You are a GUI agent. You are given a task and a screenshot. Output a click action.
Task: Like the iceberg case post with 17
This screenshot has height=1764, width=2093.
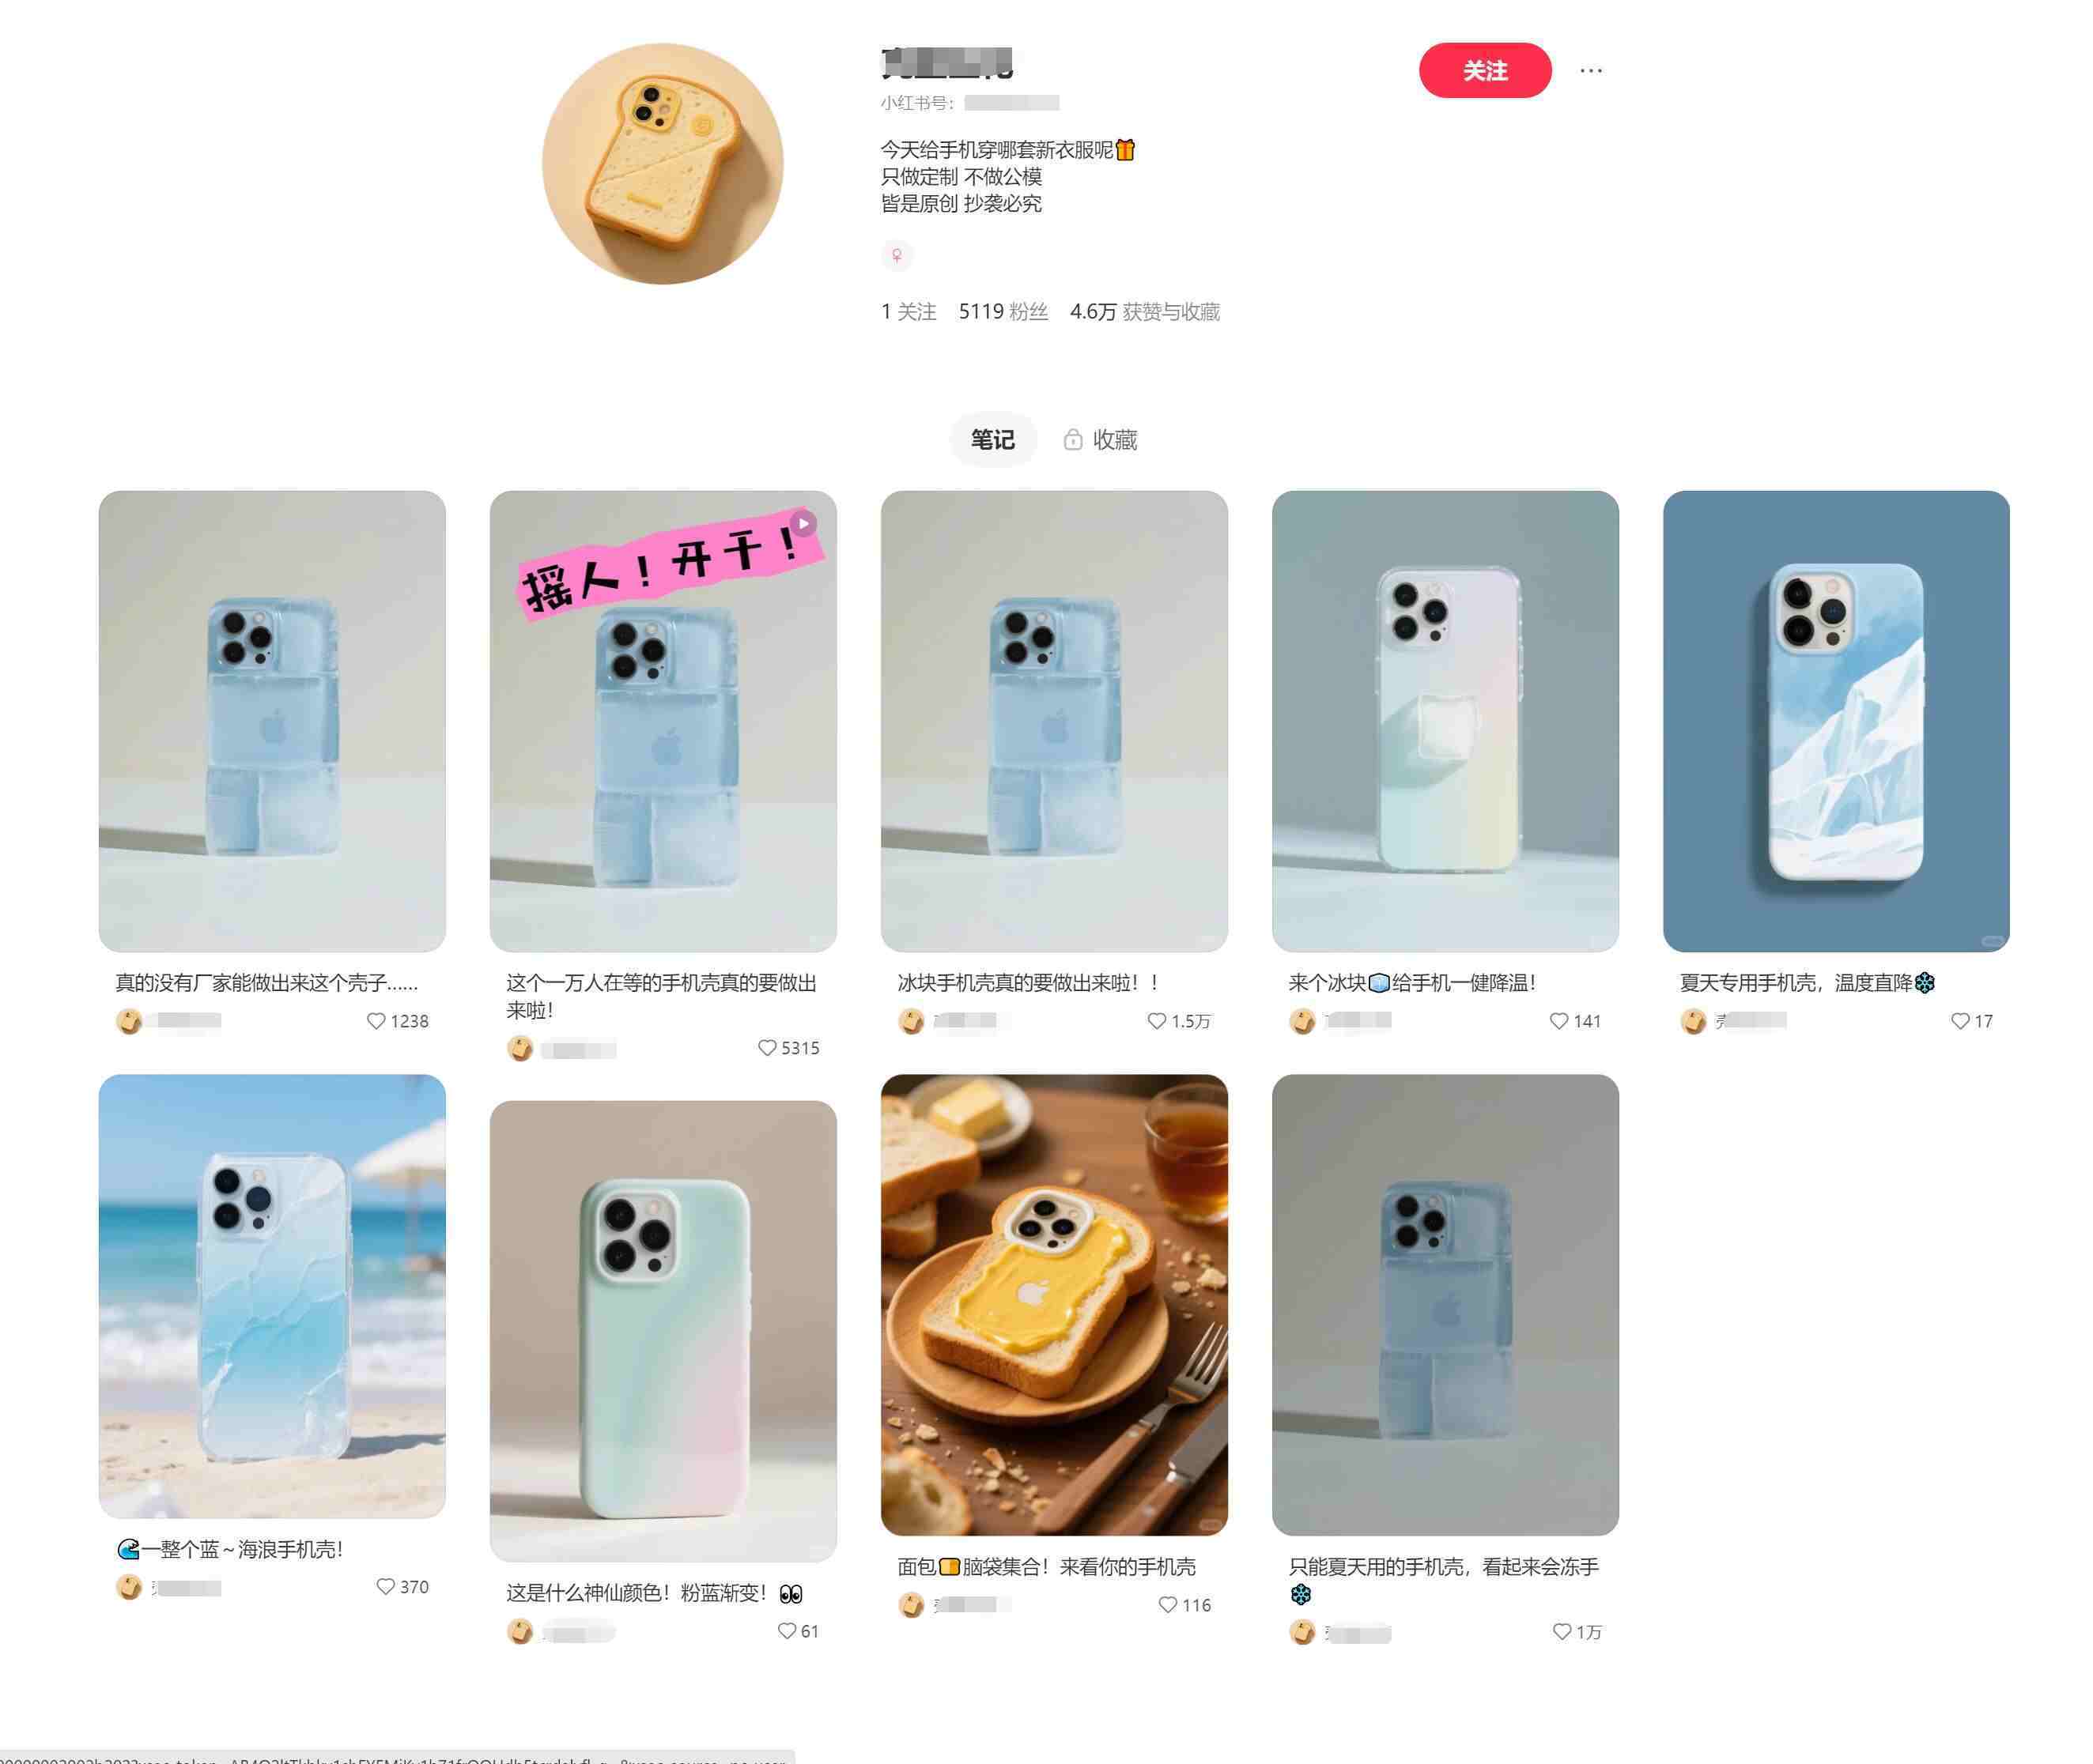coord(1960,1021)
